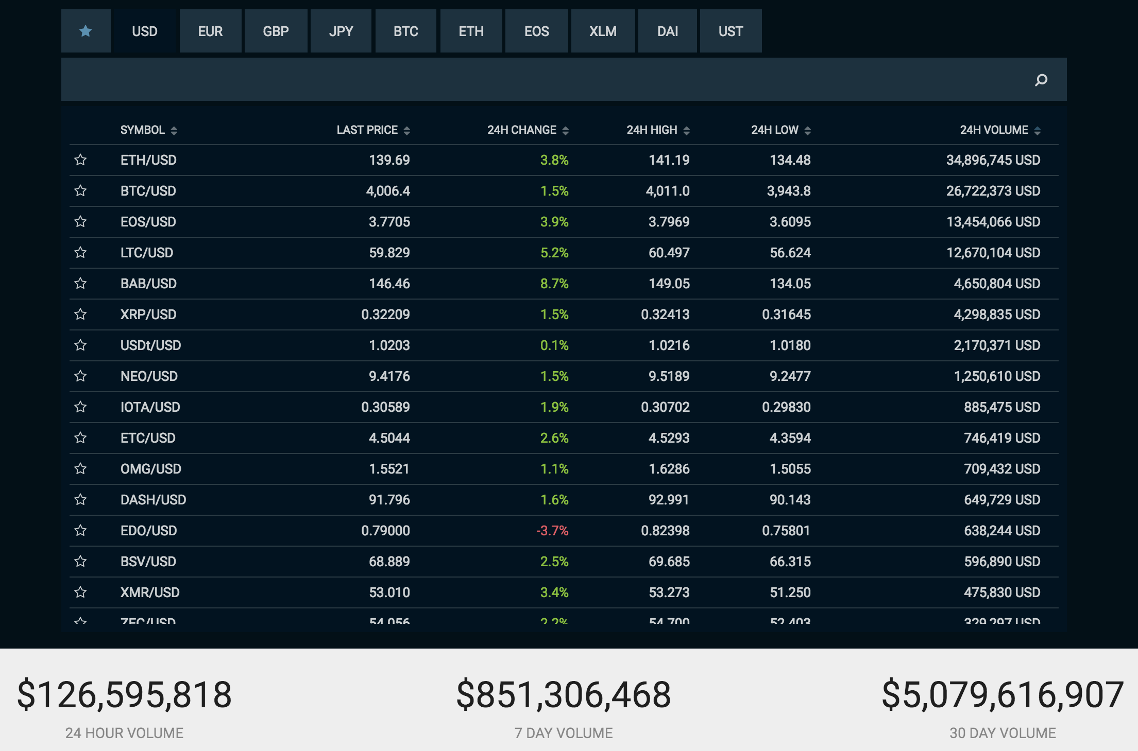Favorite the USDt/USD pair star
Screen dimensions: 1138x751
(x=80, y=345)
